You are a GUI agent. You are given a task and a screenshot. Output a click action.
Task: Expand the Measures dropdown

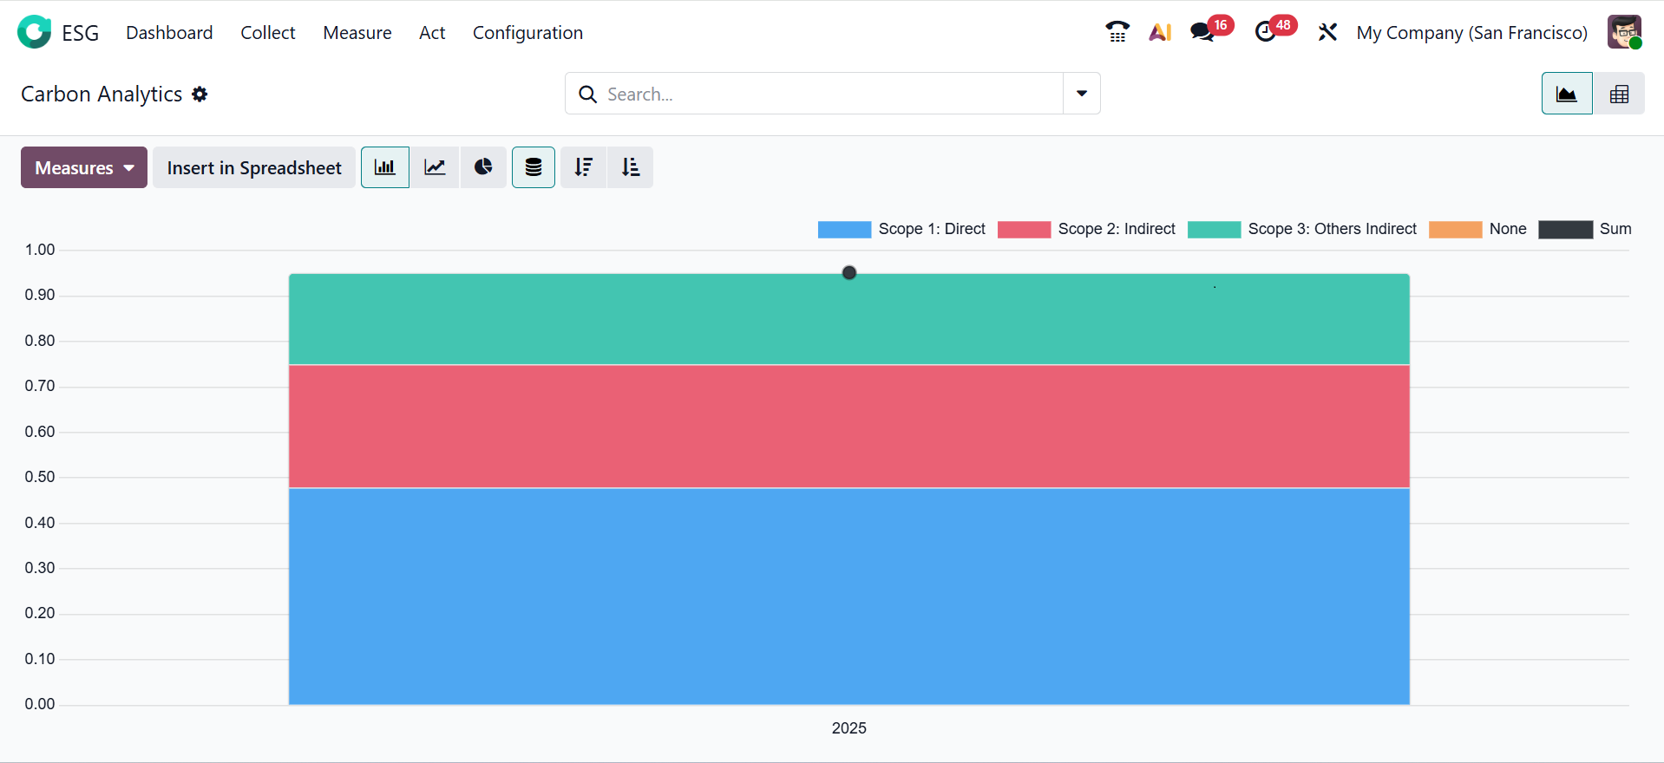point(84,167)
